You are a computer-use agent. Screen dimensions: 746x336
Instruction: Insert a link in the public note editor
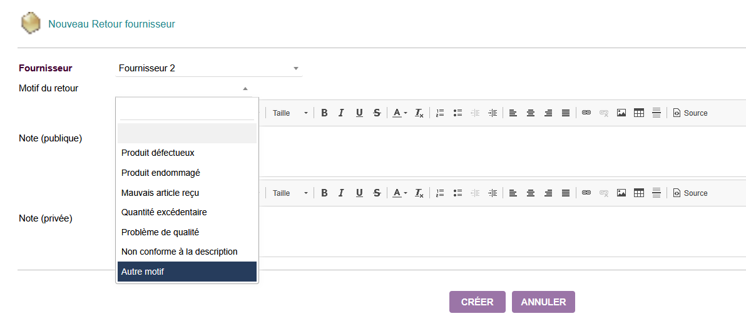(x=586, y=113)
